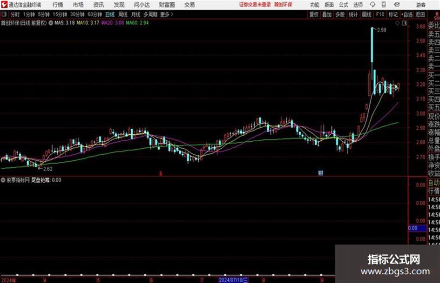The height and width of the screenshot is (283, 440).
Task: Click the MA20: 3.08 label
Action: [113, 23]
